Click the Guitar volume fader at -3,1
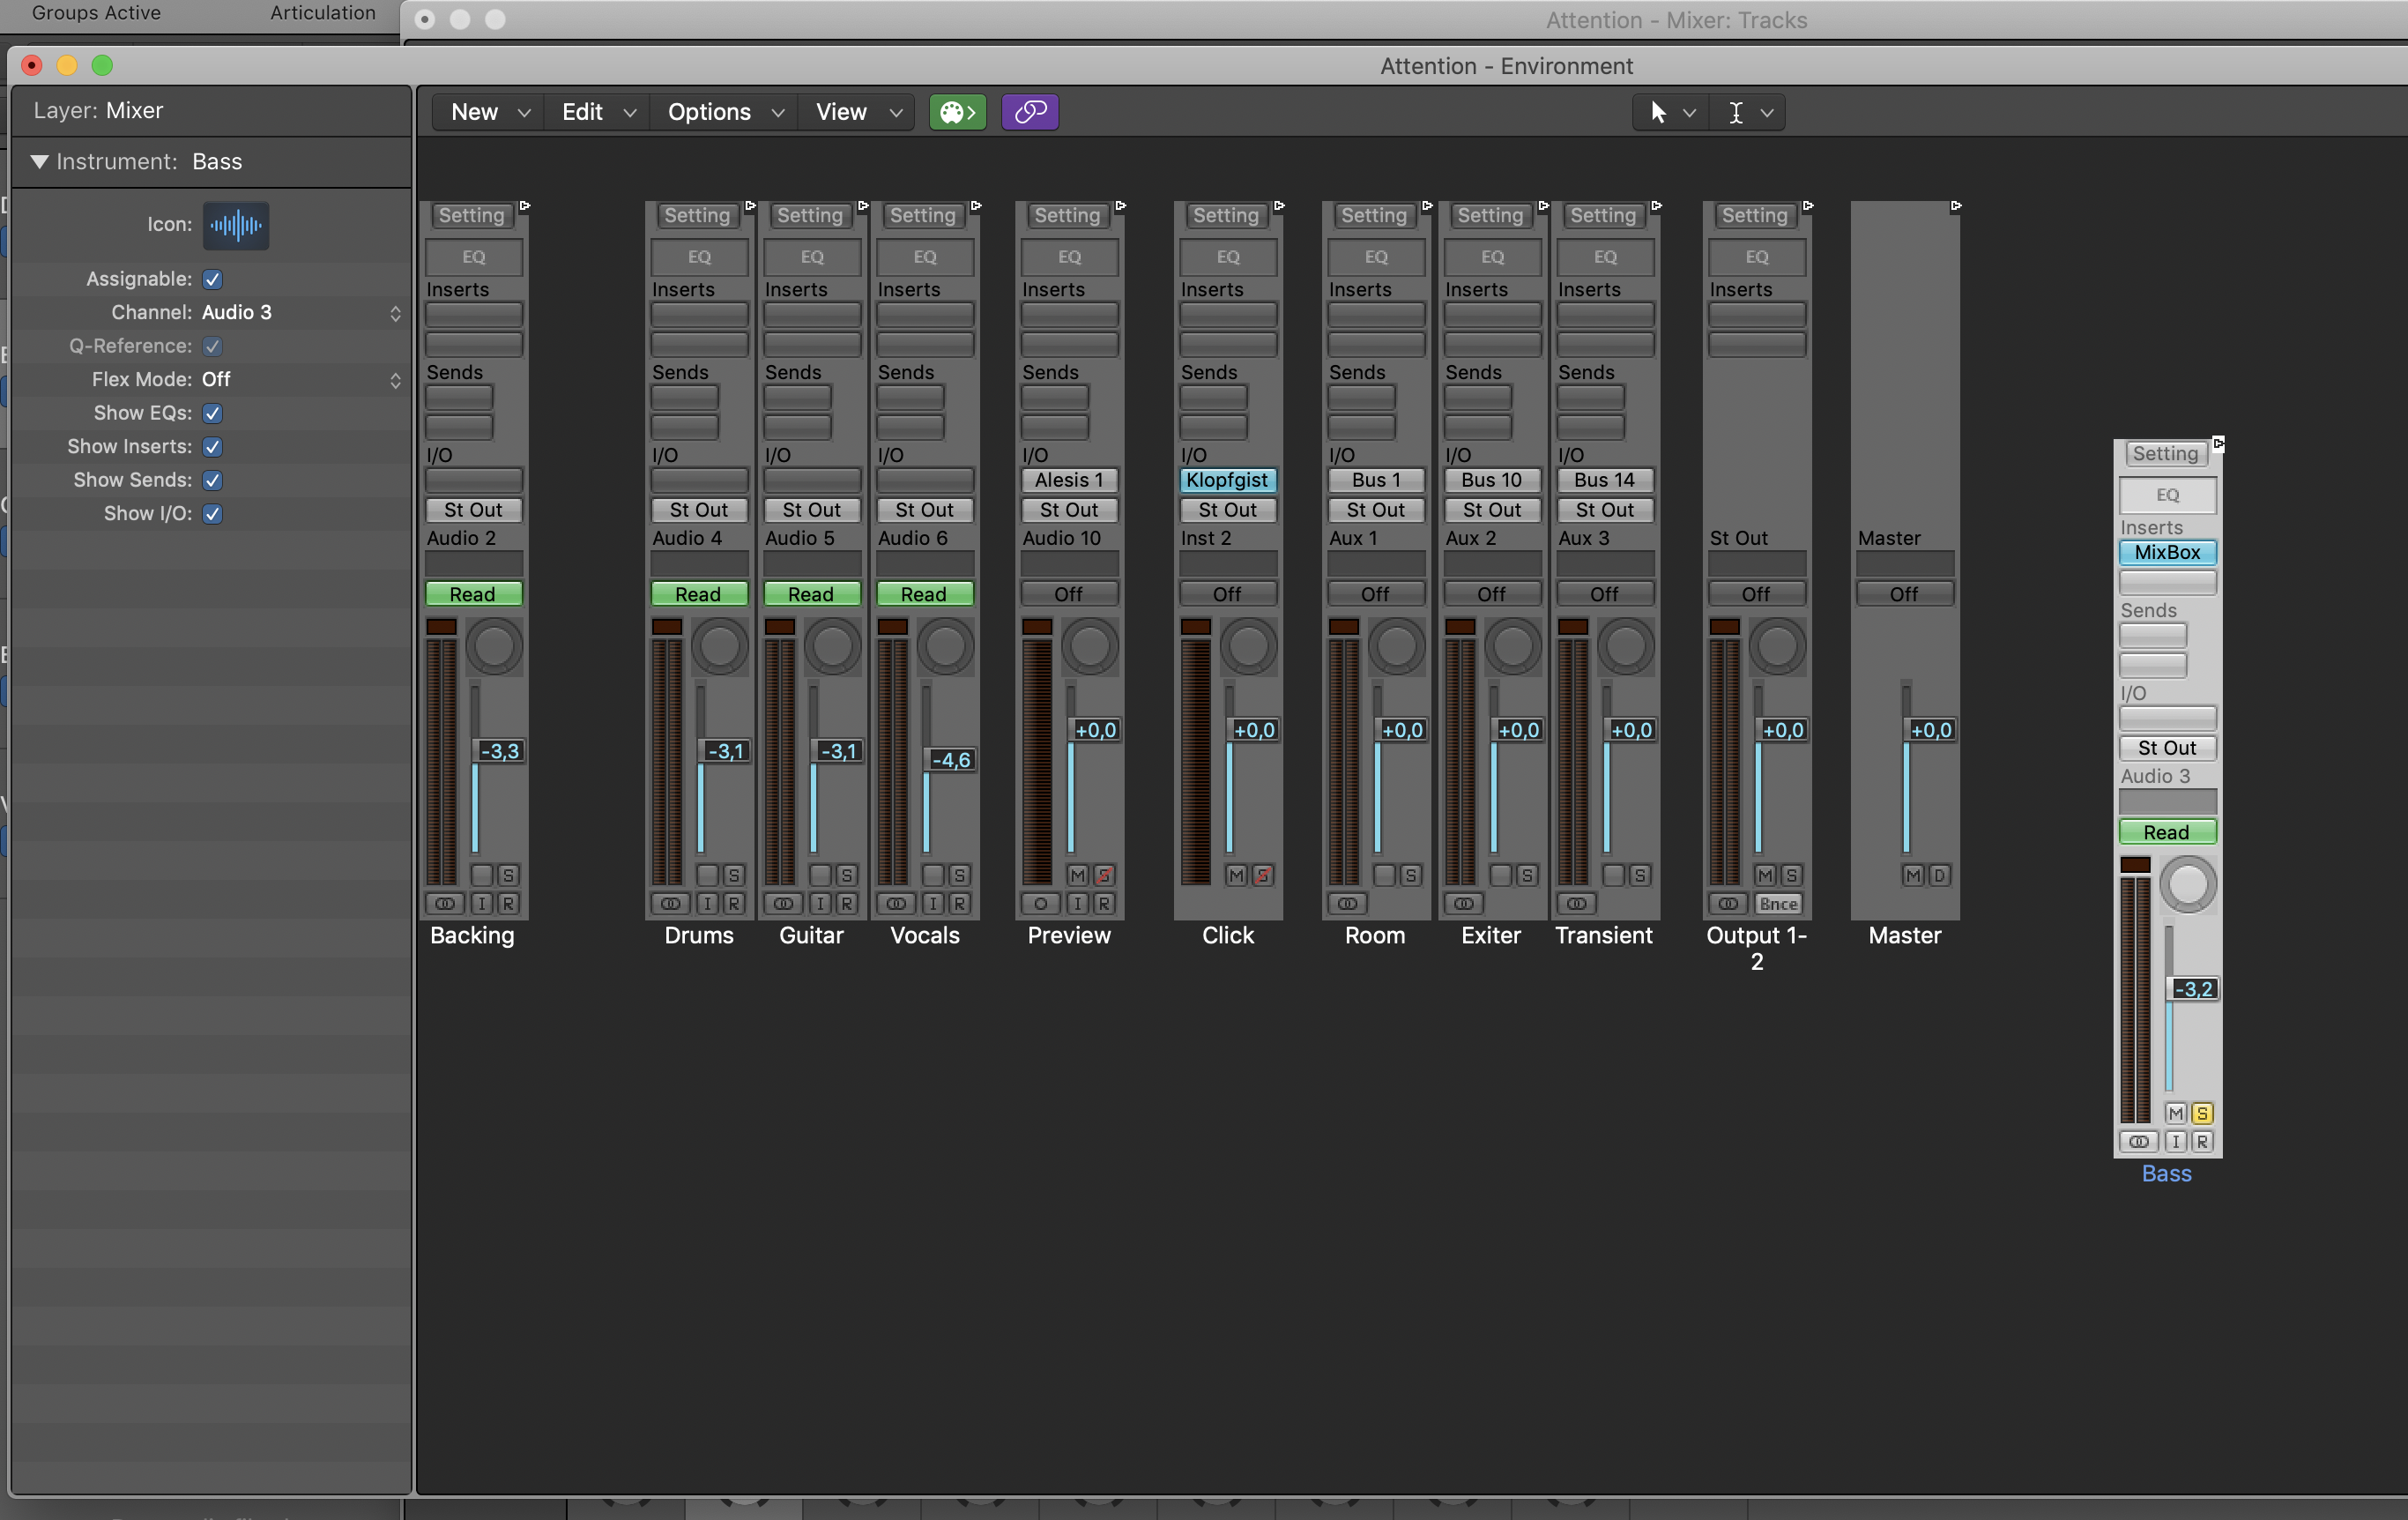Image resolution: width=2408 pixels, height=1520 pixels. coord(838,751)
